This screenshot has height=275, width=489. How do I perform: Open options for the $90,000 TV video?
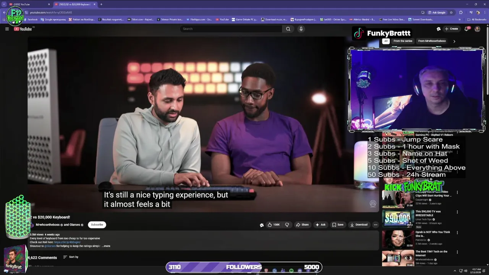[457, 212]
